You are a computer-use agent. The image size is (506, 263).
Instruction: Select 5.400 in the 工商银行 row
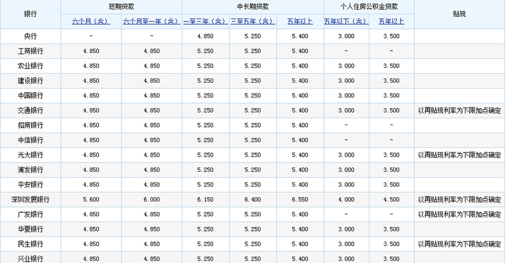(x=300, y=51)
